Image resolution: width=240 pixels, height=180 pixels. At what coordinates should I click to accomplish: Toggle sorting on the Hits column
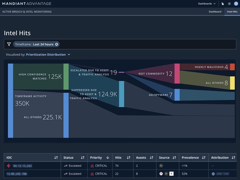click(128, 157)
